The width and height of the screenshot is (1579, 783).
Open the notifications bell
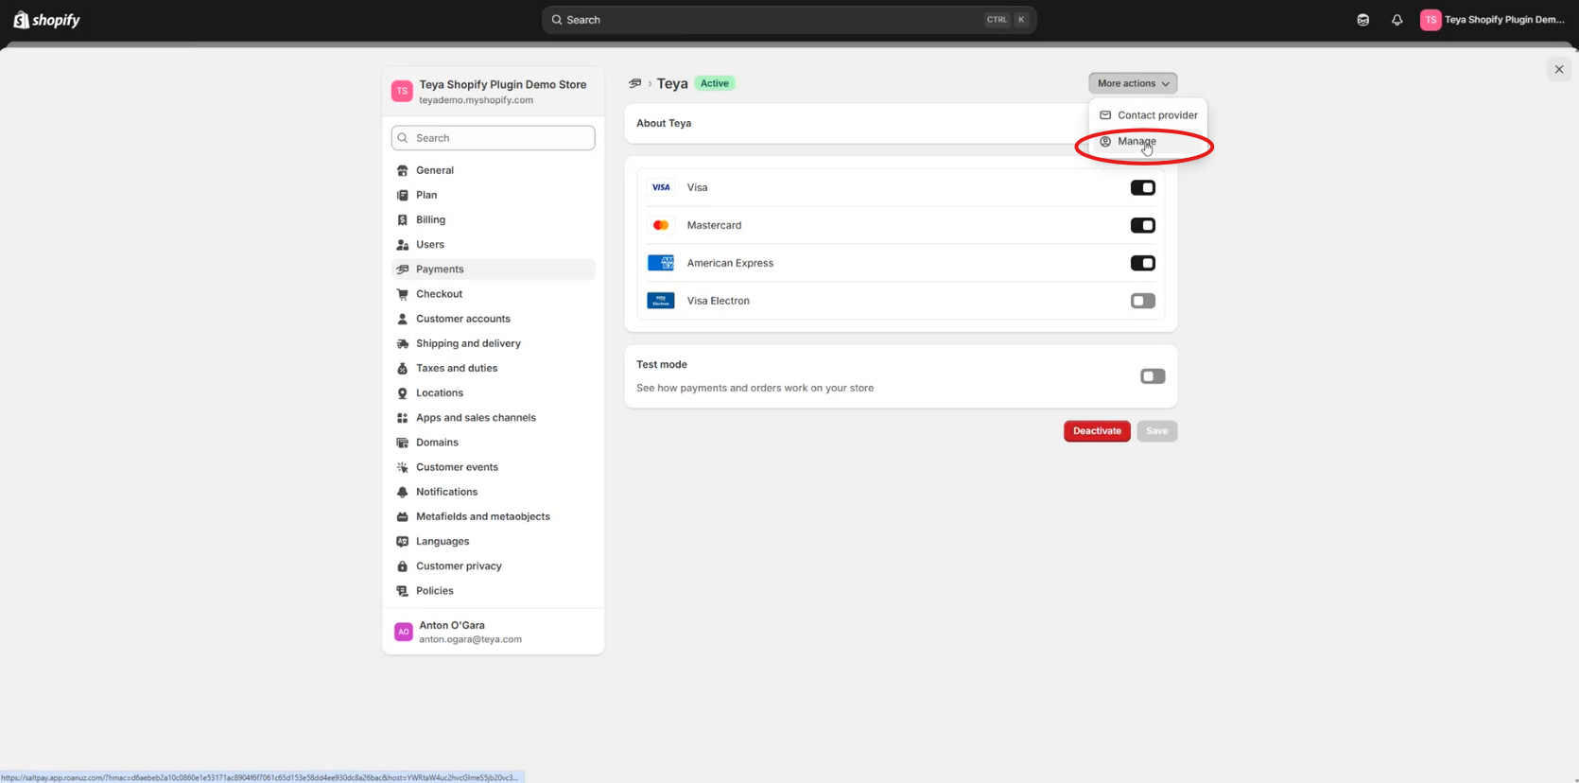pos(1397,20)
